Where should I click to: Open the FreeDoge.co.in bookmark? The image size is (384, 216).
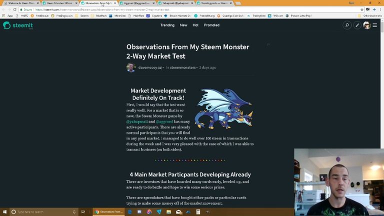62,15
